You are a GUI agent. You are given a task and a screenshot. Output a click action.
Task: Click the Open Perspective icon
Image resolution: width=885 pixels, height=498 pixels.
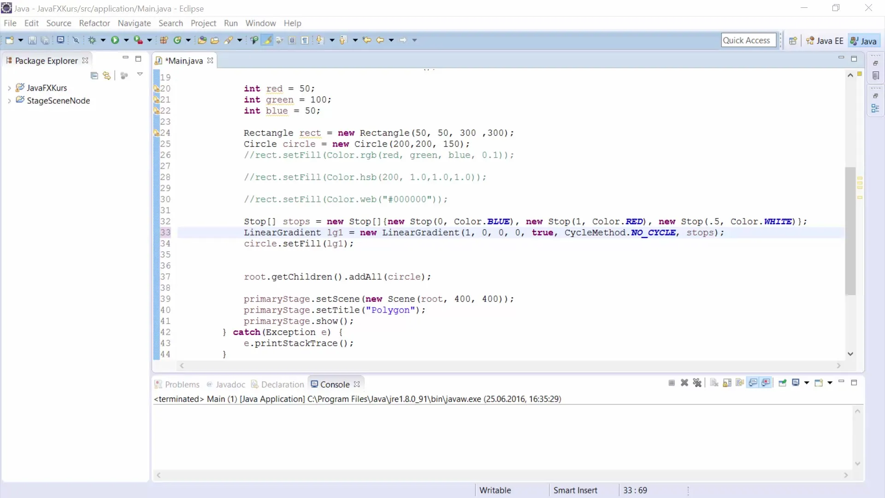click(793, 41)
